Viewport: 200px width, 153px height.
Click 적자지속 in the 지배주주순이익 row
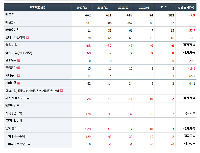click(x=190, y=136)
